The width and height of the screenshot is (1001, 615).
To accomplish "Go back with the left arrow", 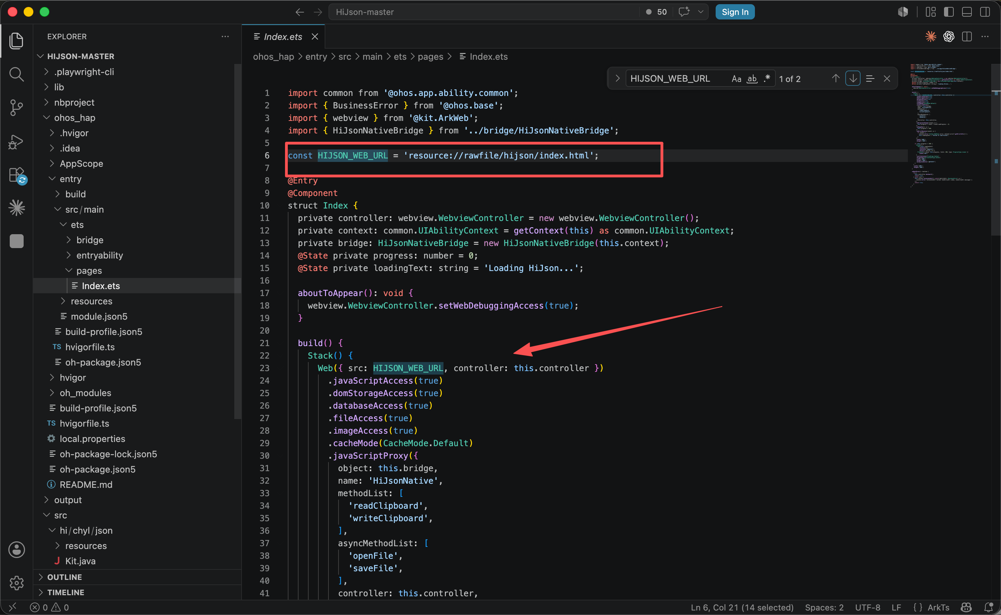I will 300,12.
